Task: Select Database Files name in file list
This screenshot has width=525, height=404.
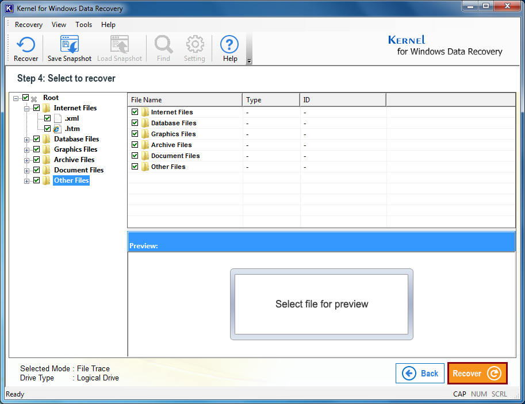Action: (174, 123)
